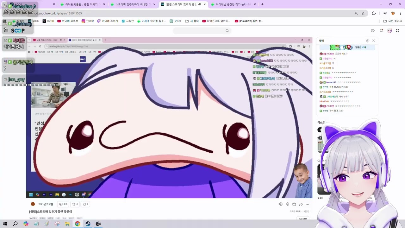Open the SOOP apps grid icon
Image resolution: width=405 pixels, height=228 pixels.
tap(398, 31)
